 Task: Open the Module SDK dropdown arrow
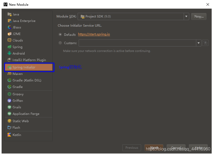click(x=186, y=16)
